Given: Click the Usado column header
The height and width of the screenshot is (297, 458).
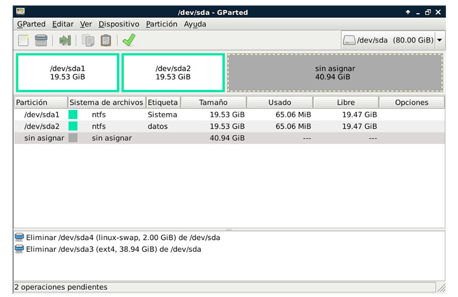Looking at the screenshot, I should point(280,102).
